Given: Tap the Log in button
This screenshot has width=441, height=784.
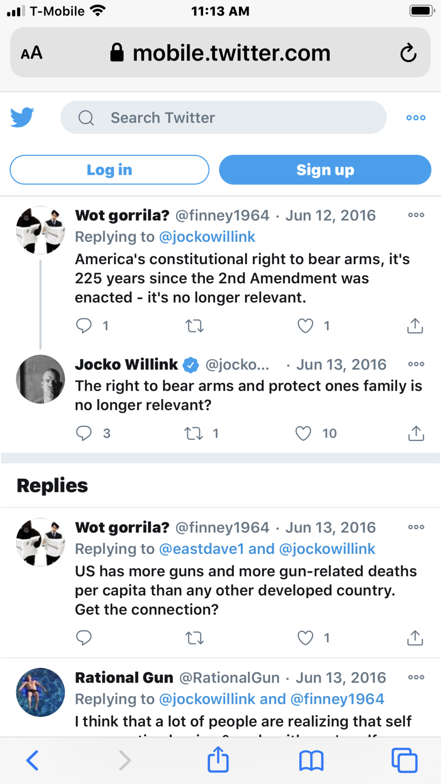Looking at the screenshot, I should 109,170.
